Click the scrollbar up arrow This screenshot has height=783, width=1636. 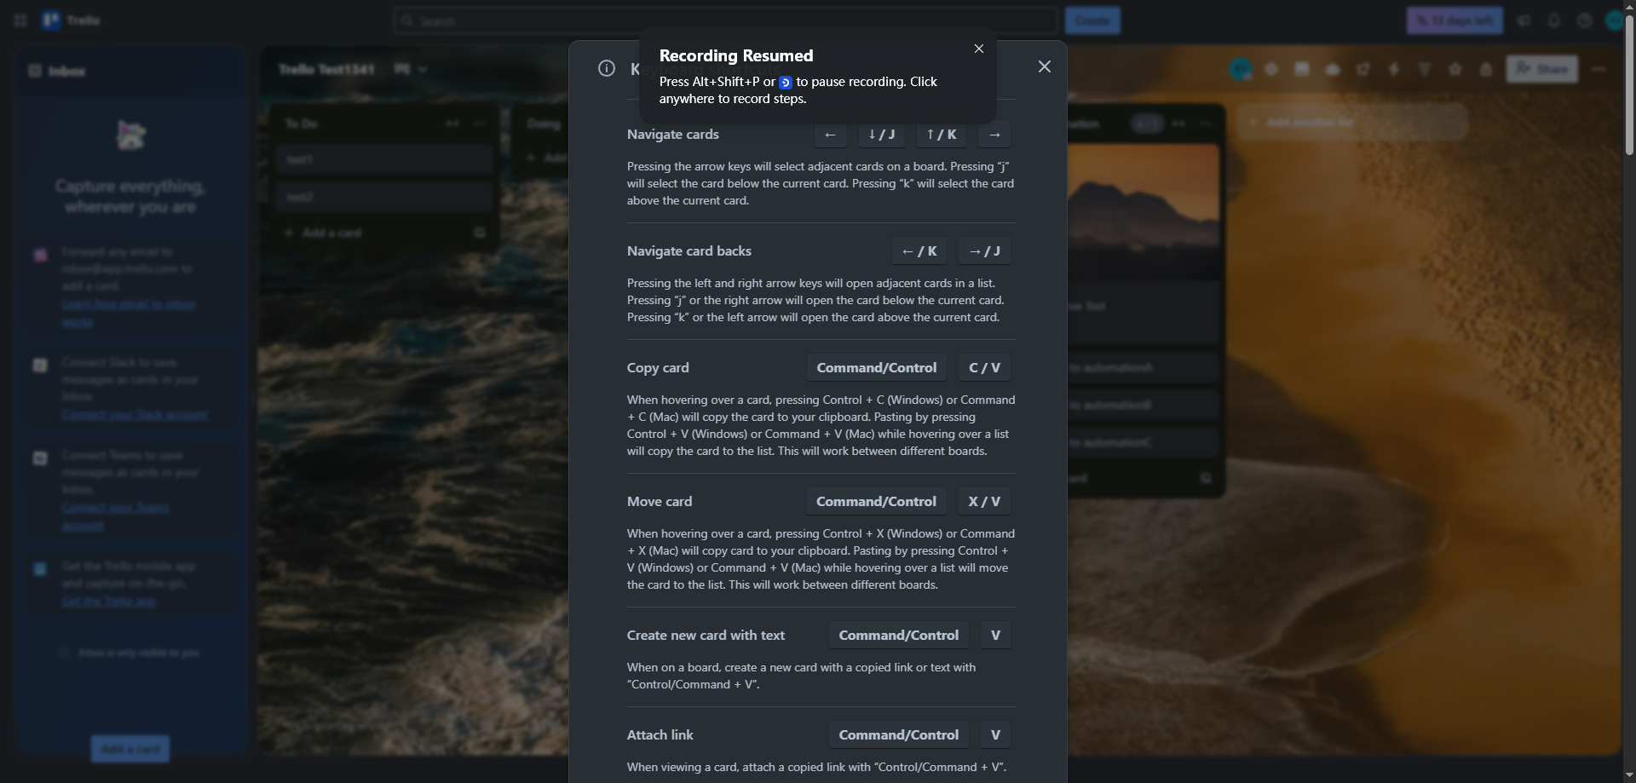[1629, 6]
